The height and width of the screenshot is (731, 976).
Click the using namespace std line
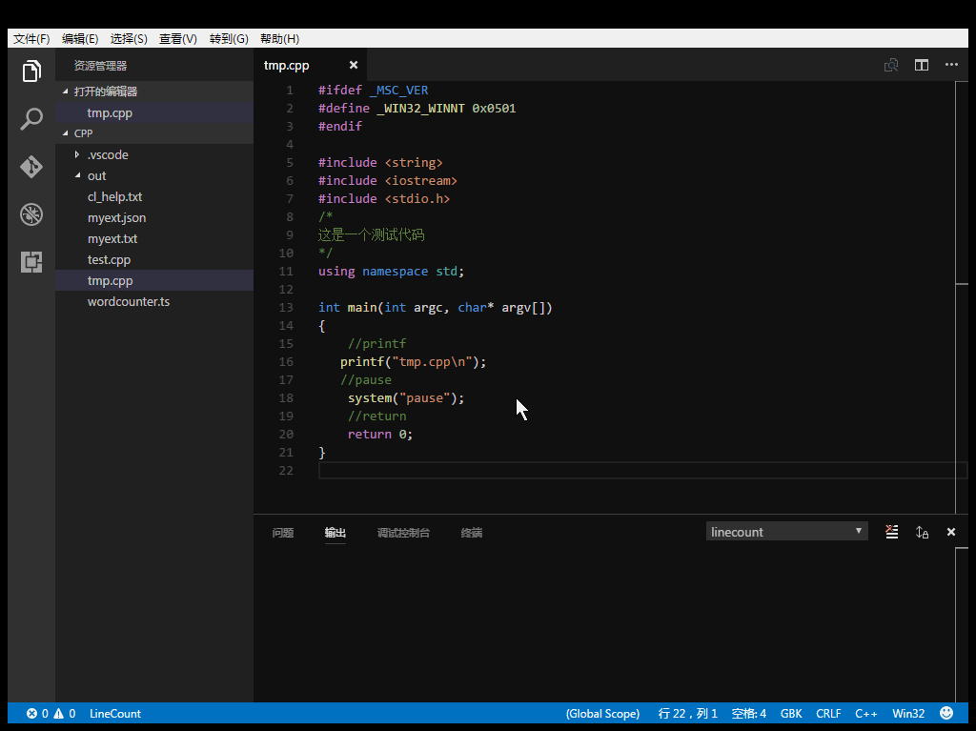point(392,272)
